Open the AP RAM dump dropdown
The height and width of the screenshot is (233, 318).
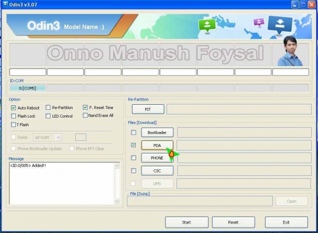pos(58,138)
